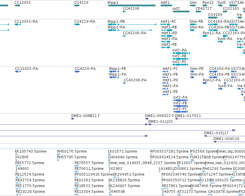245x196 pixels.
Task: Open the DME1-009C10 BAC label
Action: (226, 139)
